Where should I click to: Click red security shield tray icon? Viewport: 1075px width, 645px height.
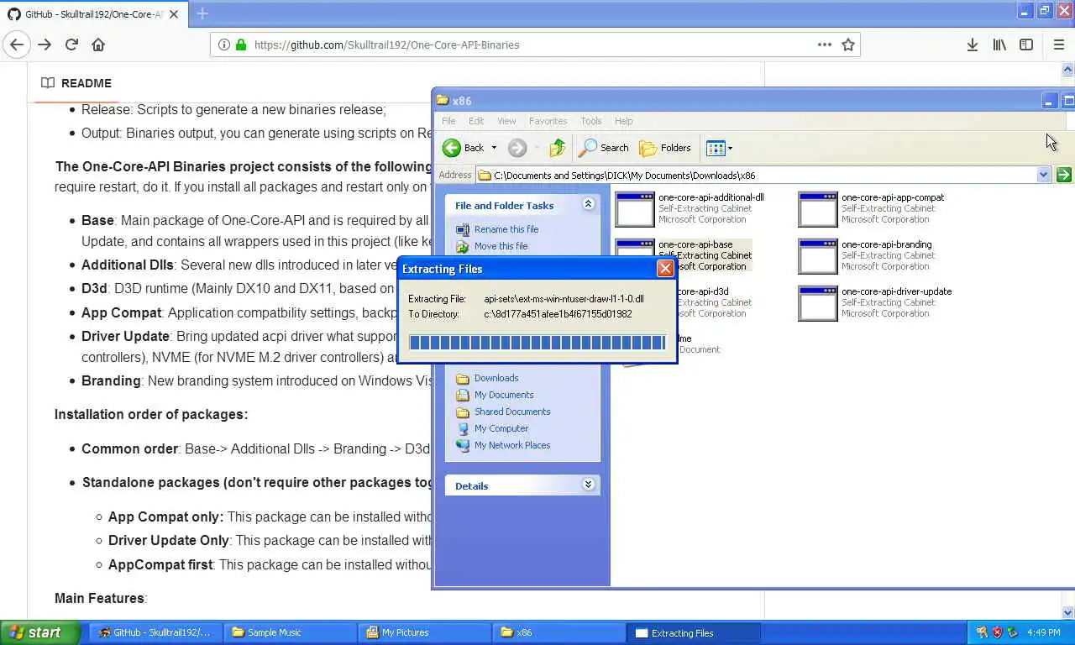click(x=997, y=632)
